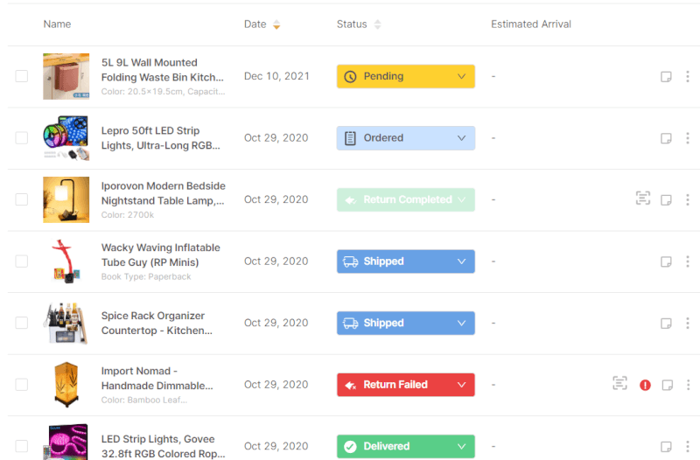Open Return Failed status dropdown
700x460 pixels.
tap(406, 385)
